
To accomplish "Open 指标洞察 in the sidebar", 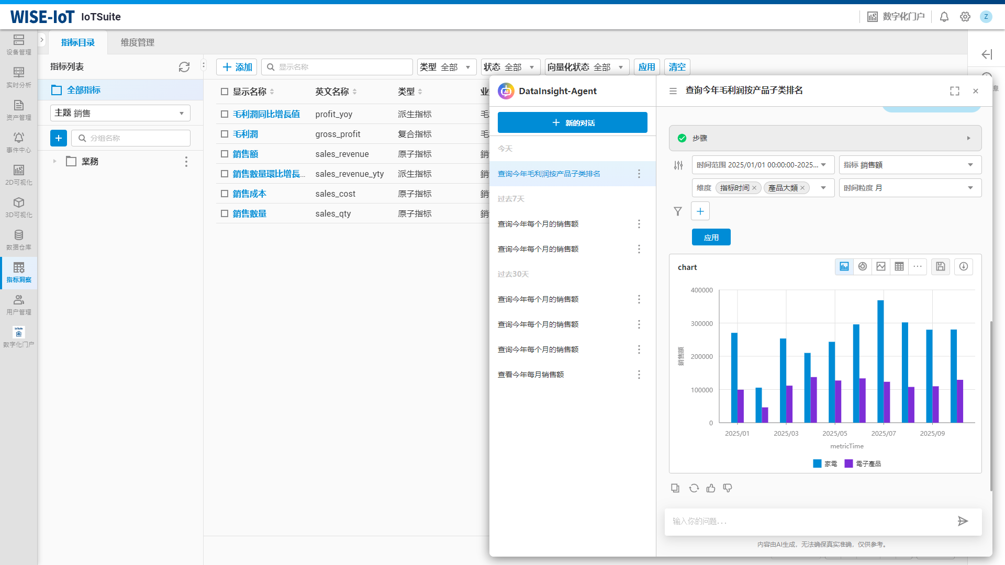I will pyautogui.click(x=19, y=272).
